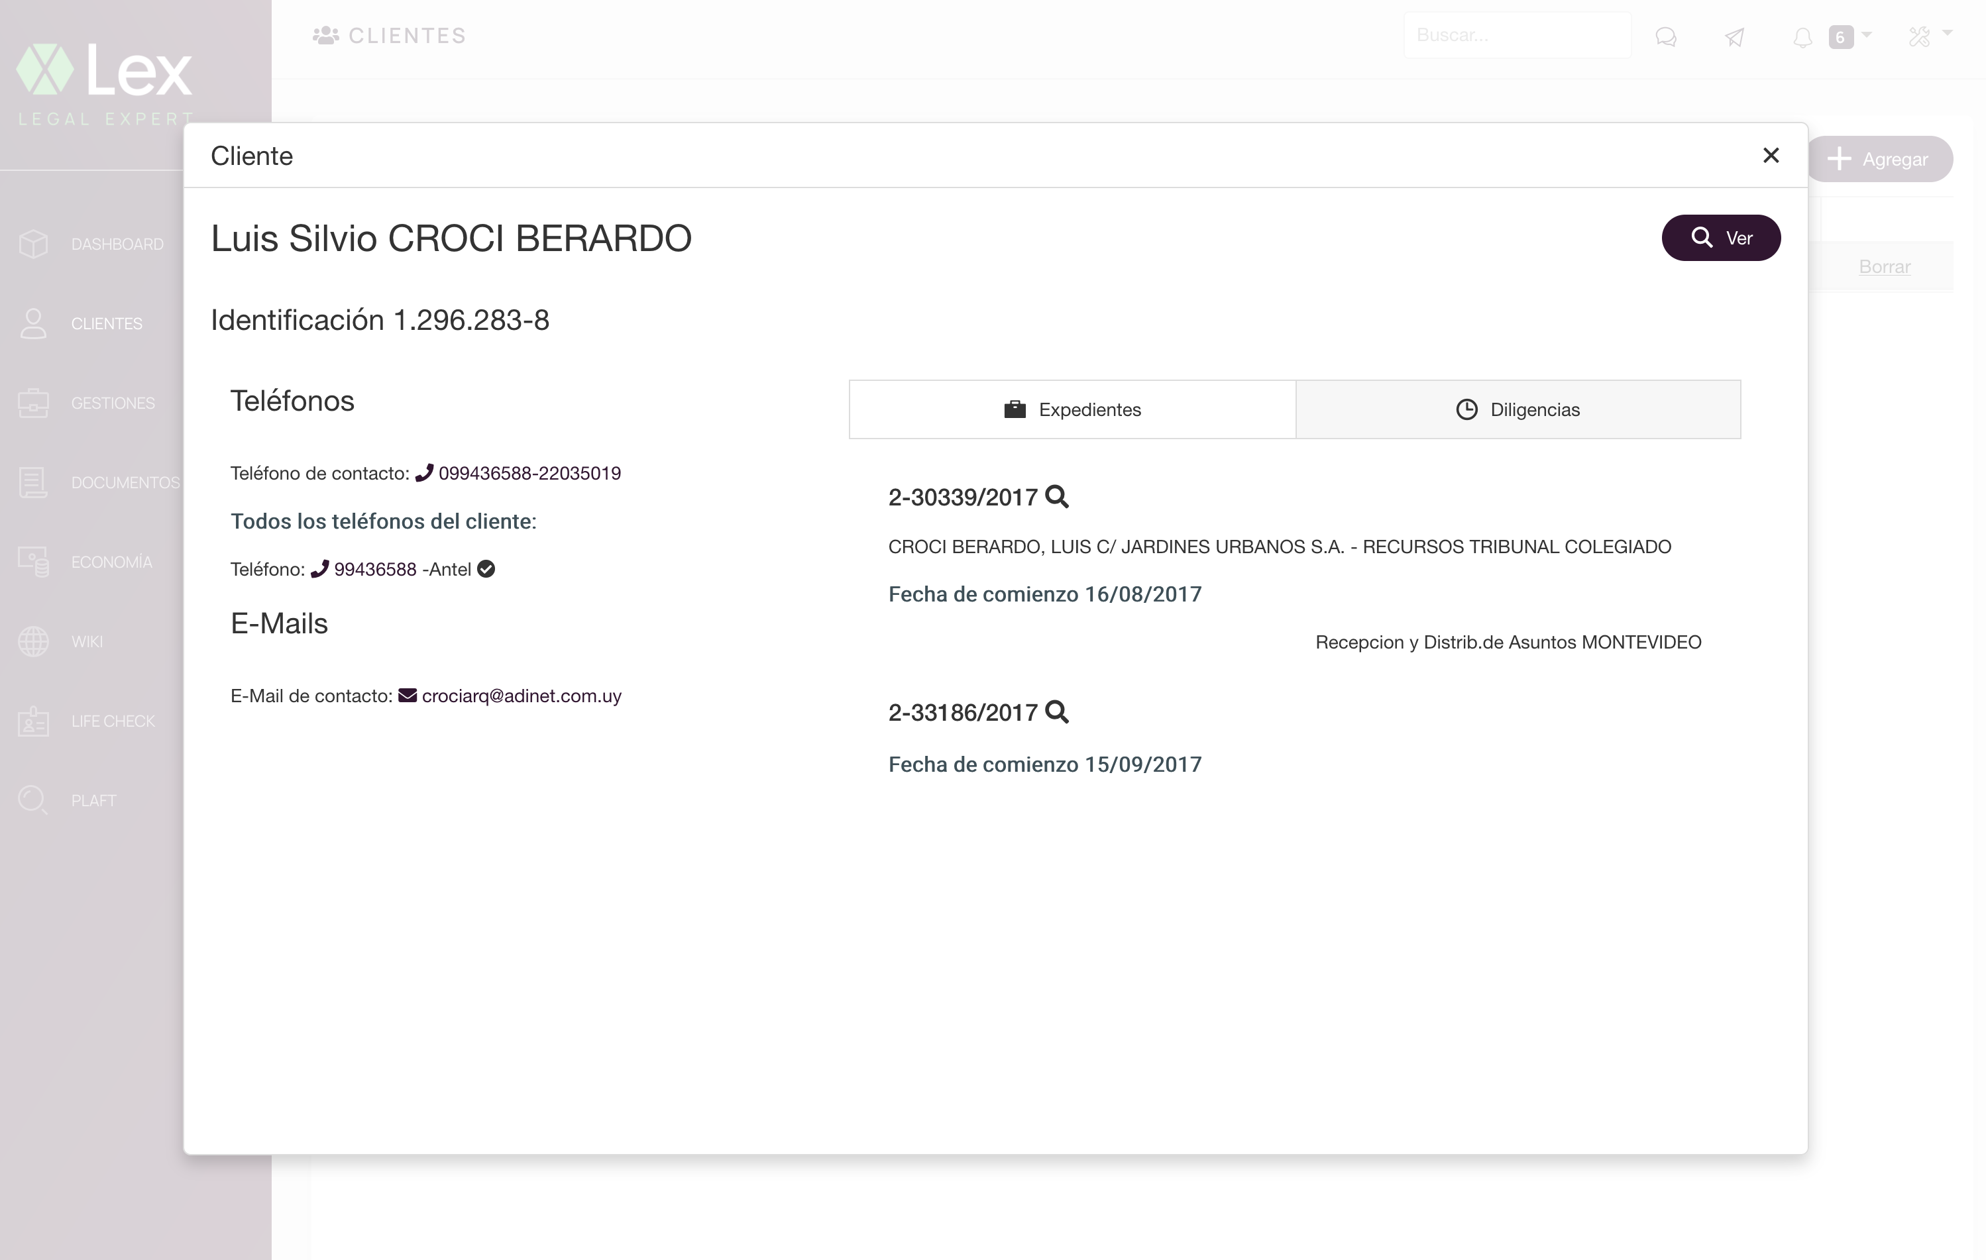Click client name Luis Silvio CROCI BERARDO
This screenshot has width=1986, height=1260.
pos(451,238)
